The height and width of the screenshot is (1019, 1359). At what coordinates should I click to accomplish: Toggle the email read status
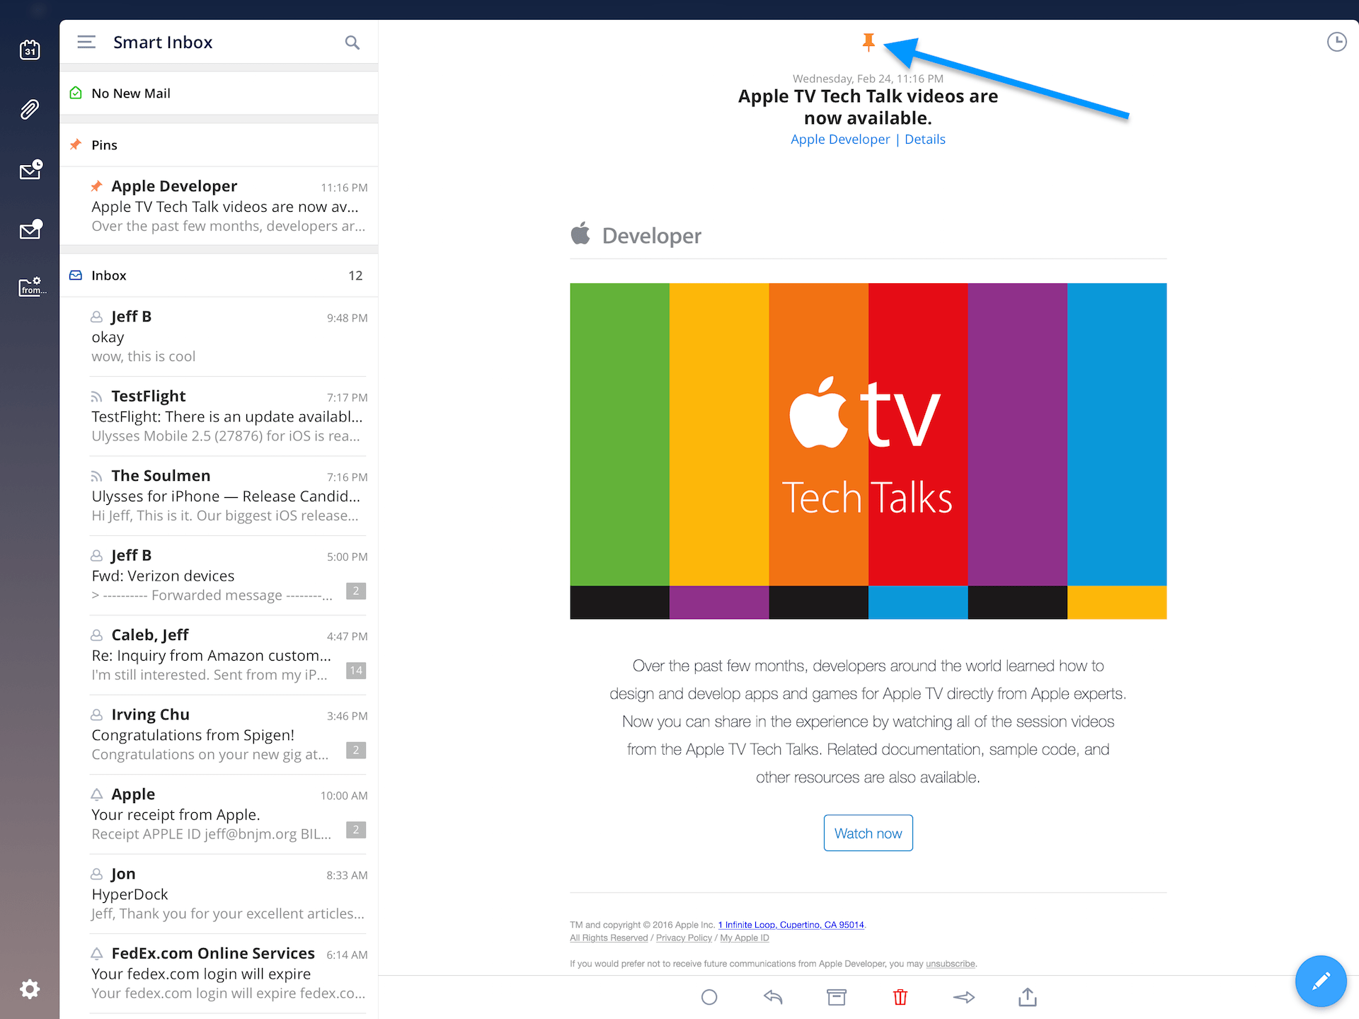[x=710, y=997]
